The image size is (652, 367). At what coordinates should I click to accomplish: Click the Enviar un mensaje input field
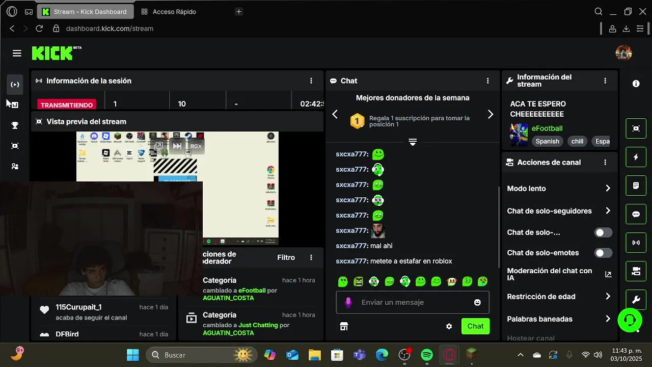coord(413,302)
